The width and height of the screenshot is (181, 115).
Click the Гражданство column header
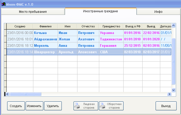pyautogui.click(x=111, y=26)
